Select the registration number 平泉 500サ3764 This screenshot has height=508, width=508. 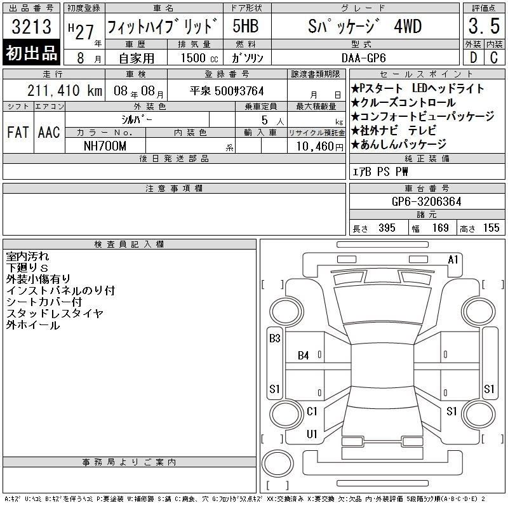tap(227, 91)
